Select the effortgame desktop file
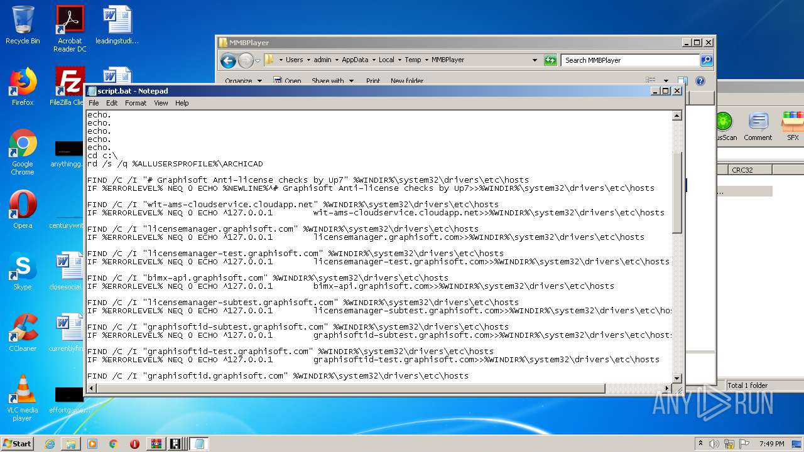The height and width of the screenshot is (452, 804). tap(68, 401)
